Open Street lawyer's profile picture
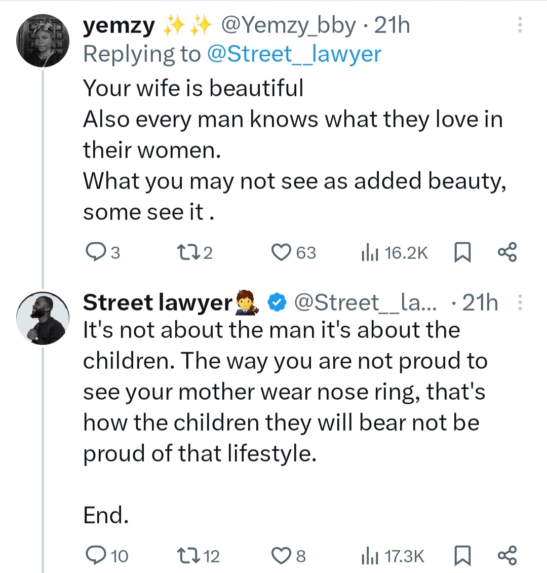 (x=43, y=318)
